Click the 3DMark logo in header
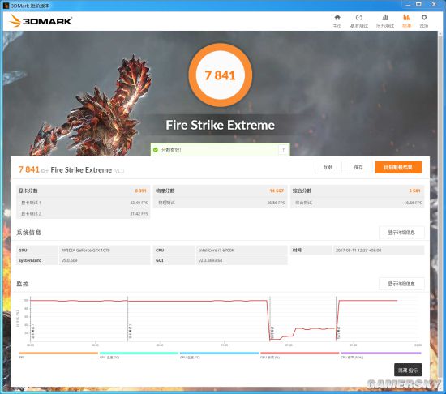Viewport: 446px width, 394px height. 41,21
